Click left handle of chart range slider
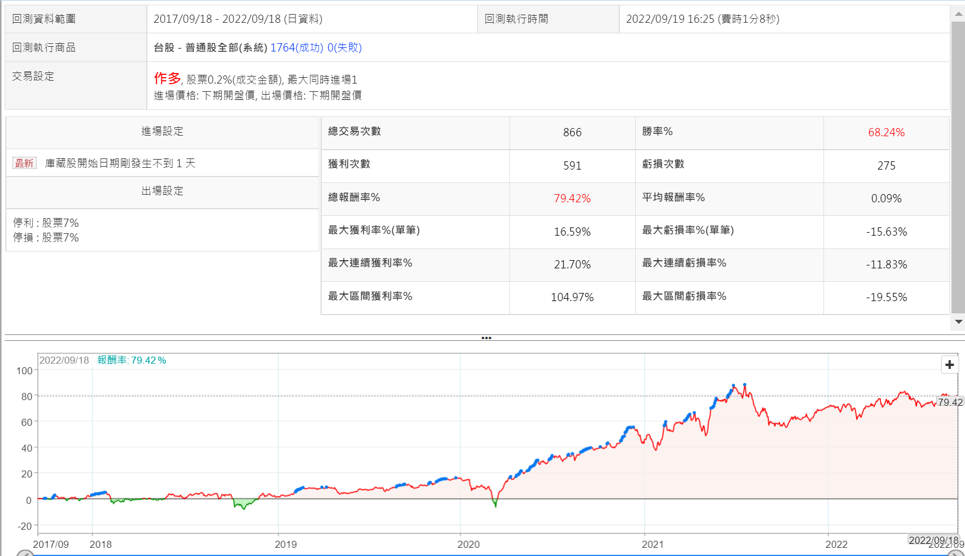The image size is (965, 556). click(24, 554)
